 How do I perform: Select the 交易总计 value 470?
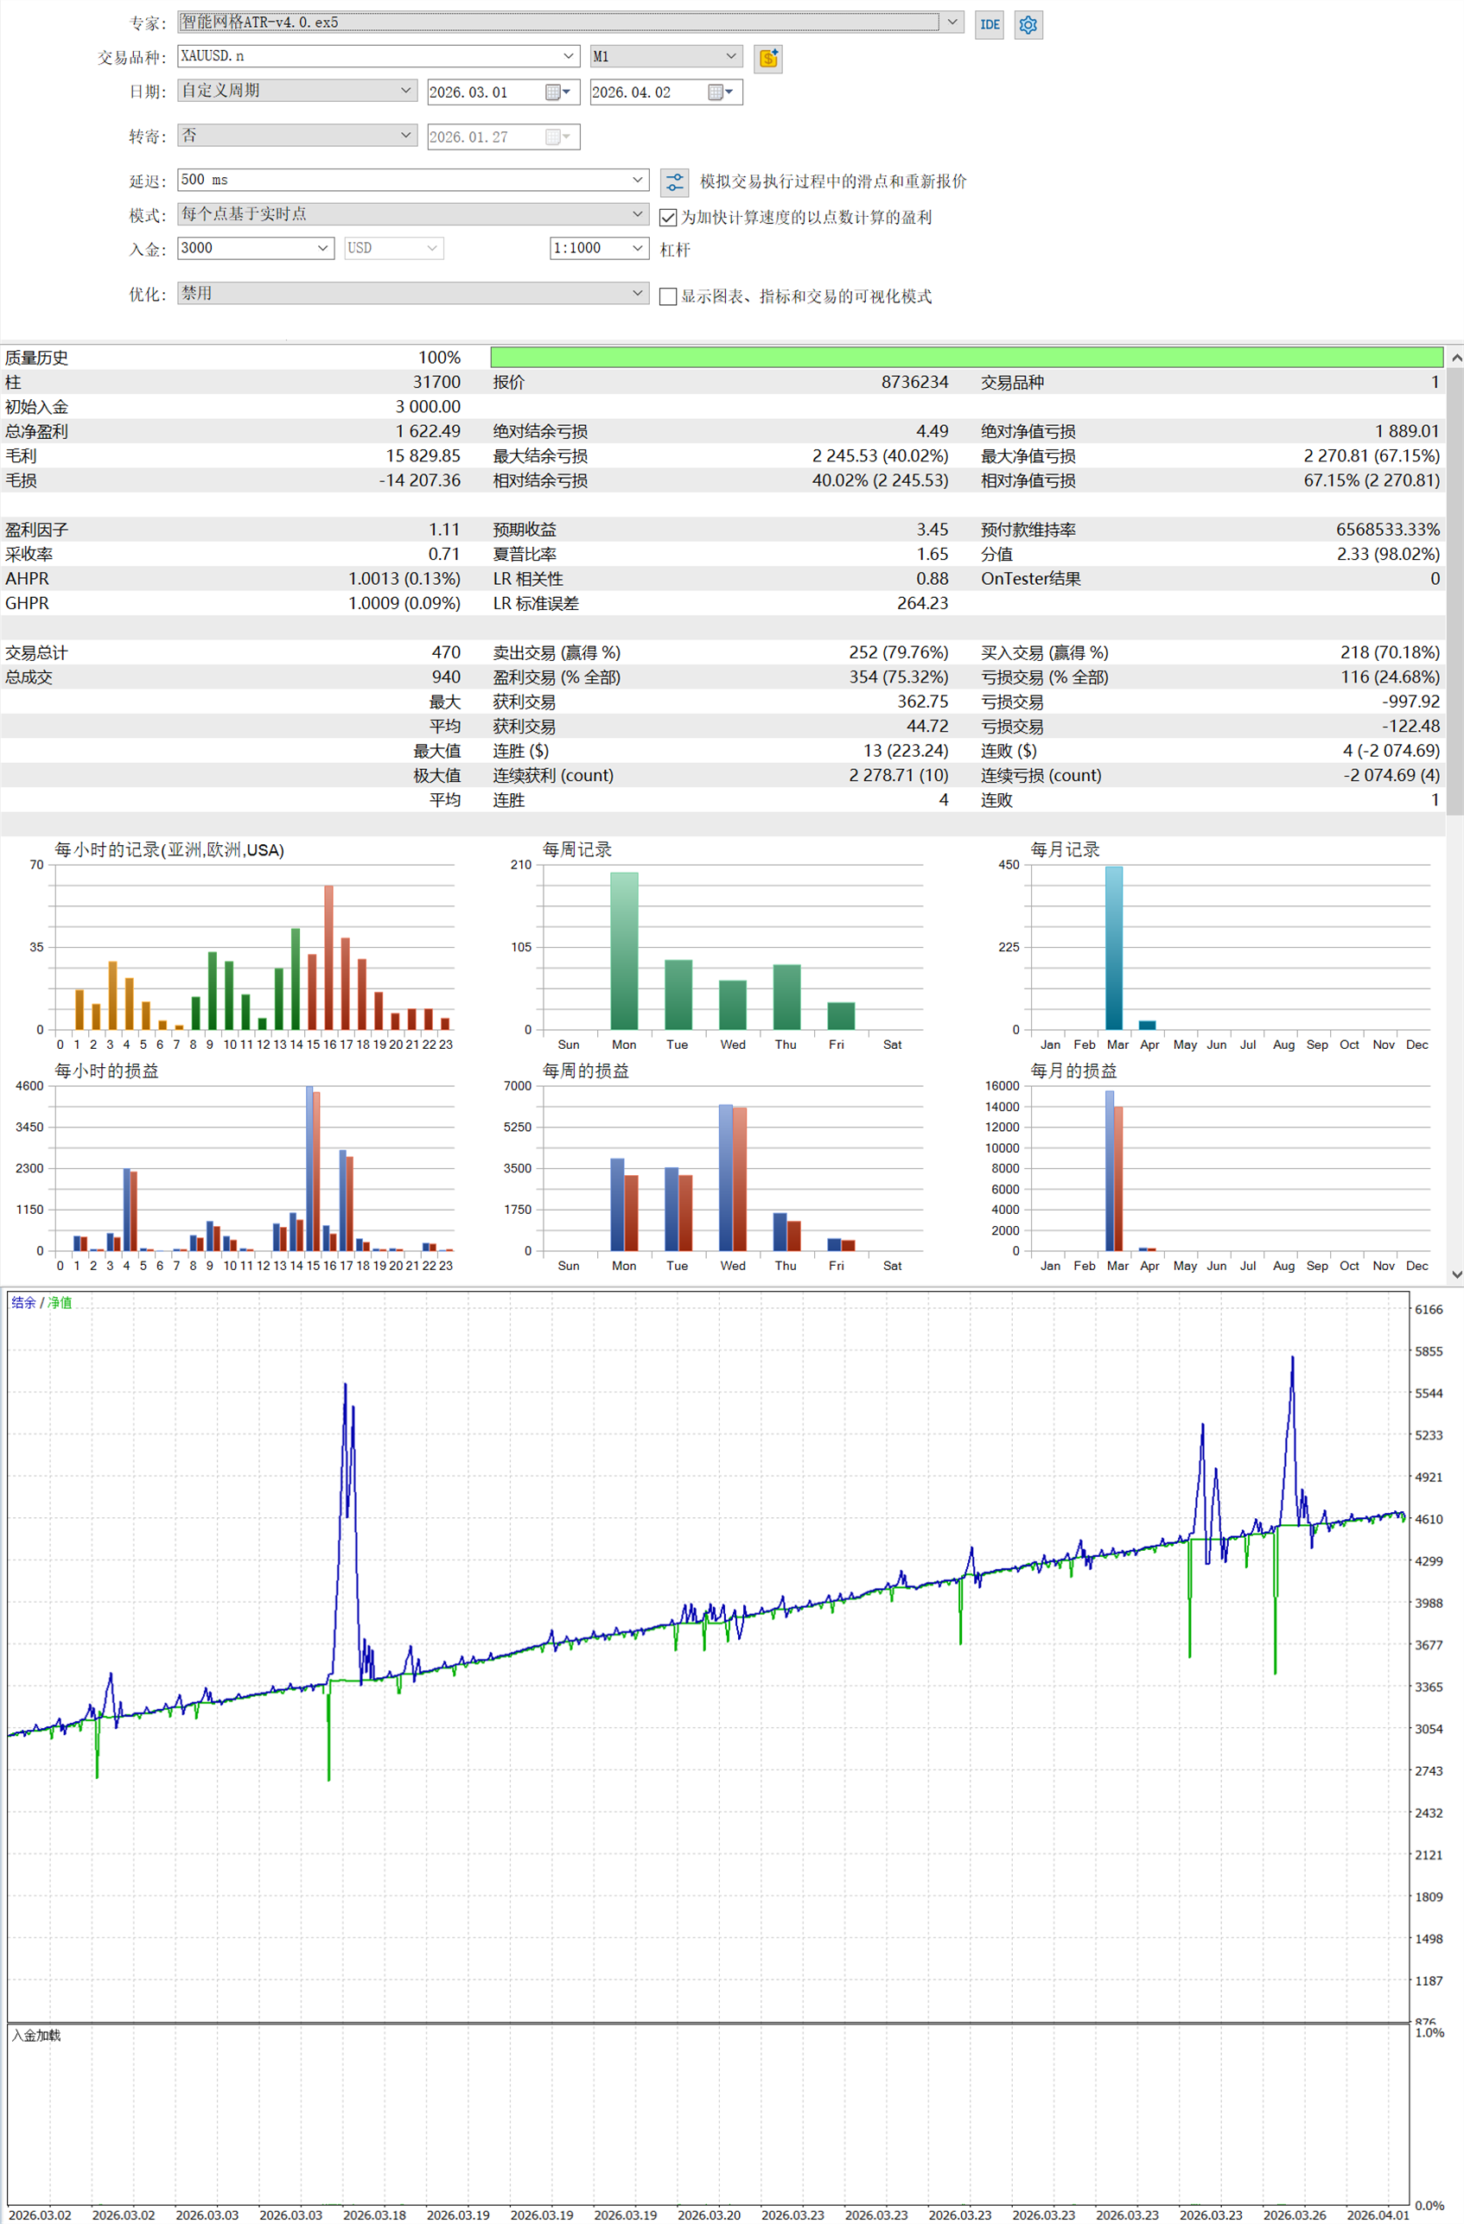coord(446,652)
